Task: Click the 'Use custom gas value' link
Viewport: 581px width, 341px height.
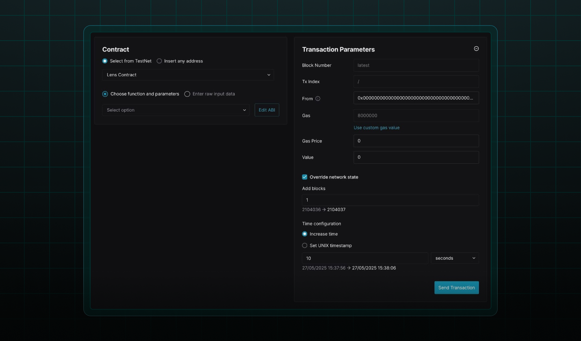Action: pyautogui.click(x=377, y=127)
